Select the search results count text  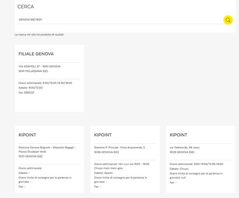tap(39, 35)
